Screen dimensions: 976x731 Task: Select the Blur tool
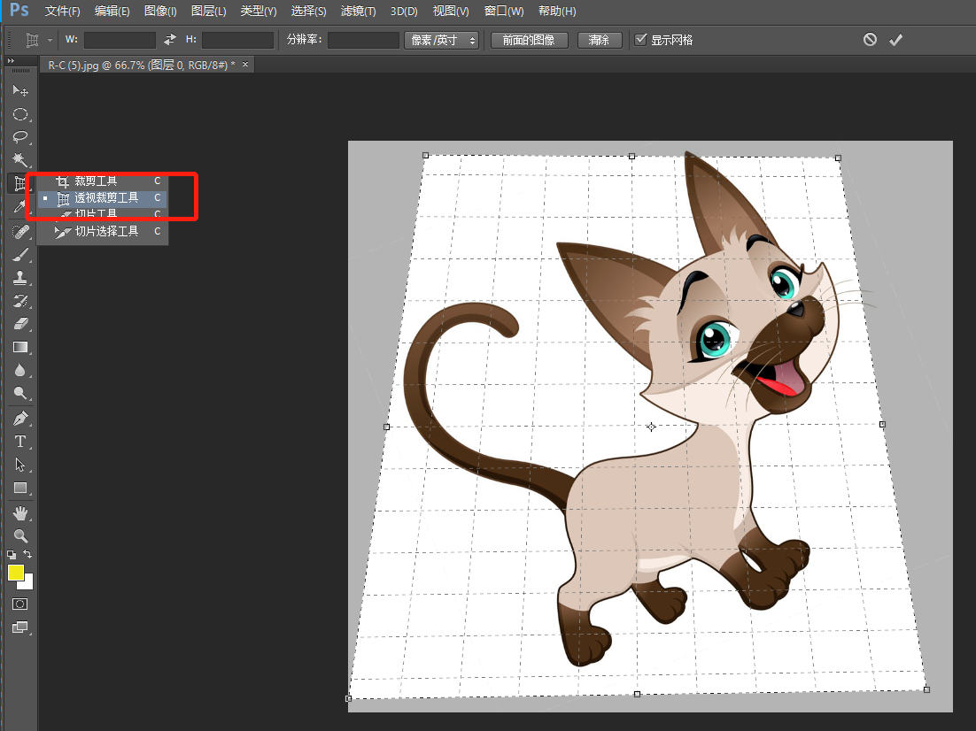tap(19, 371)
